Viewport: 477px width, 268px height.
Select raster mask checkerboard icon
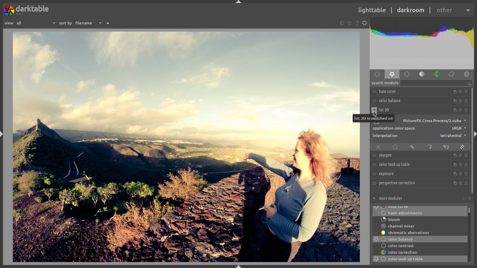[x=462, y=147]
